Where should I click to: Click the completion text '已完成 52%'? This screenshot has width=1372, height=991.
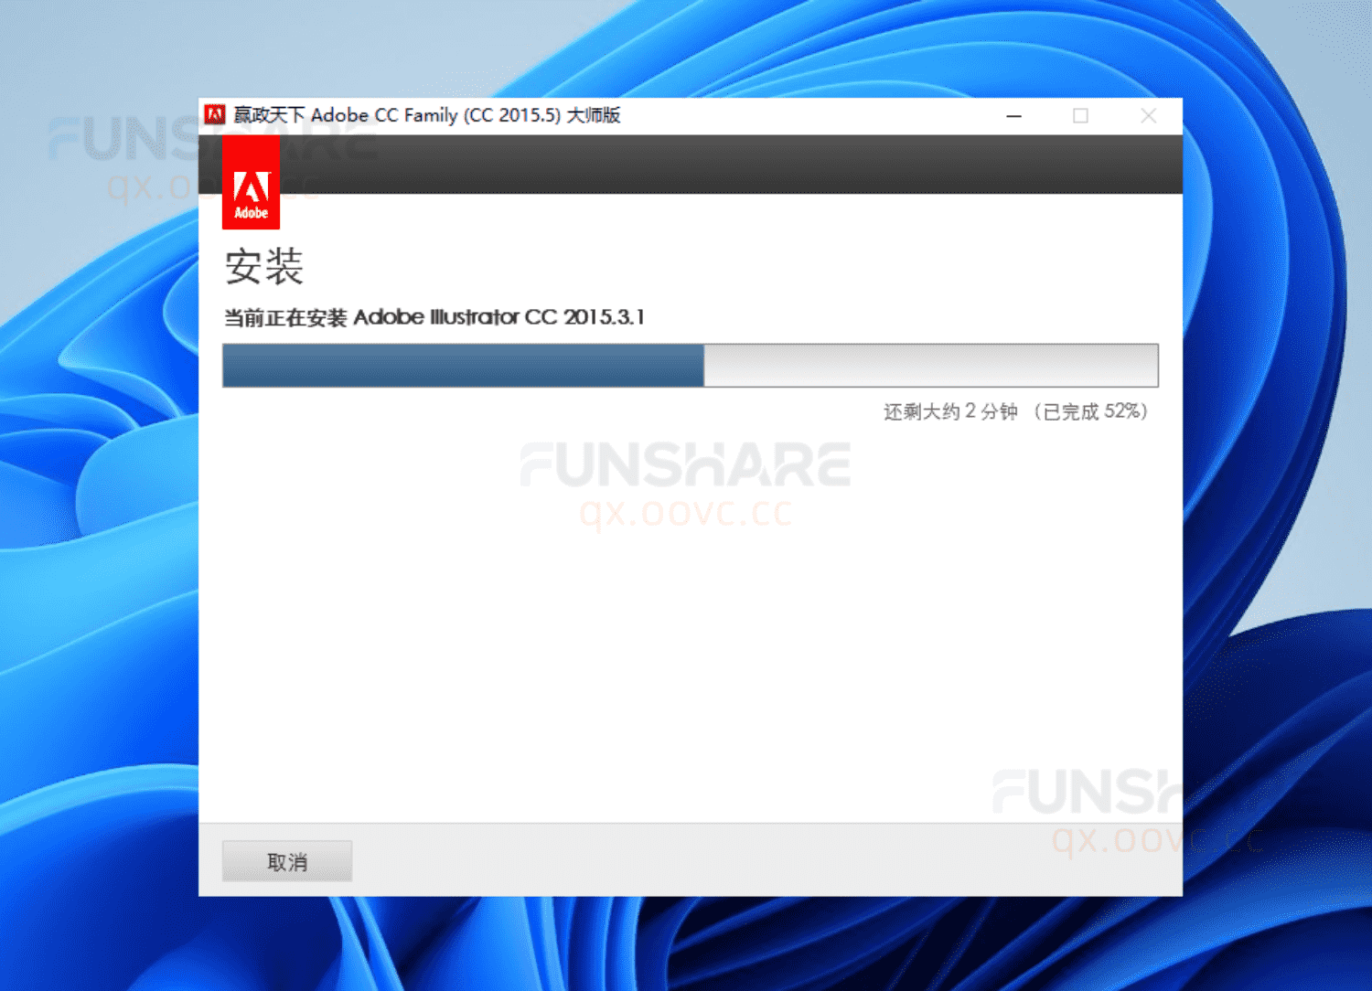(1093, 411)
